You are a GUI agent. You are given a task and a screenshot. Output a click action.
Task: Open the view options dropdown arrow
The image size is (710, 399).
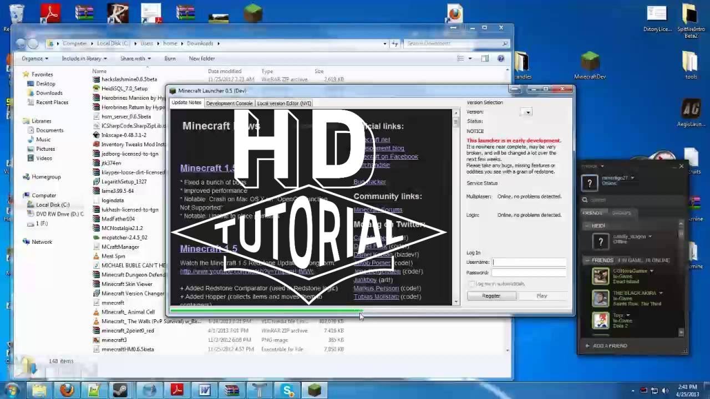tap(470, 58)
